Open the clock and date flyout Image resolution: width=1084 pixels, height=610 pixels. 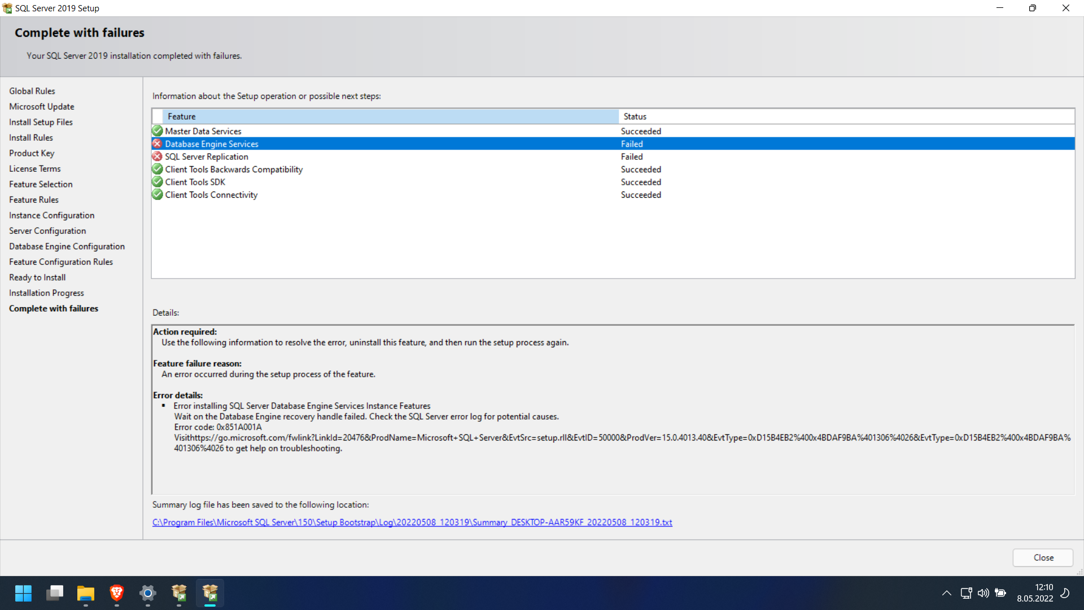1035,593
